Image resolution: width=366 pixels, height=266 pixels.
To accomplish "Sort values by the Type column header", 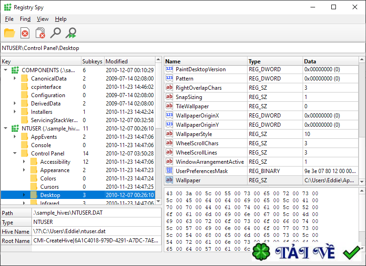I will click(275, 62).
